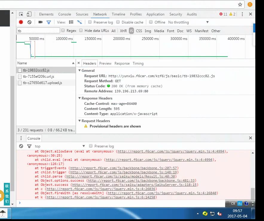Image resolution: width=264 pixels, height=221 pixels.
Task: Click the language bar help question icon
Action: pos(246,203)
